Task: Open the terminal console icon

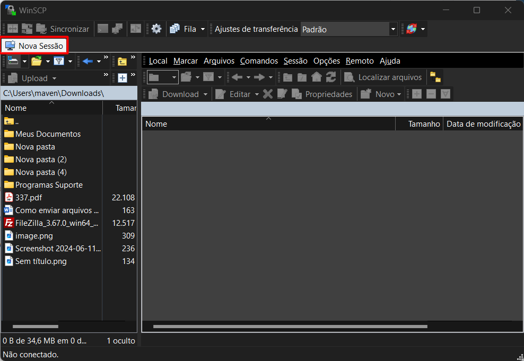Action: [102, 29]
